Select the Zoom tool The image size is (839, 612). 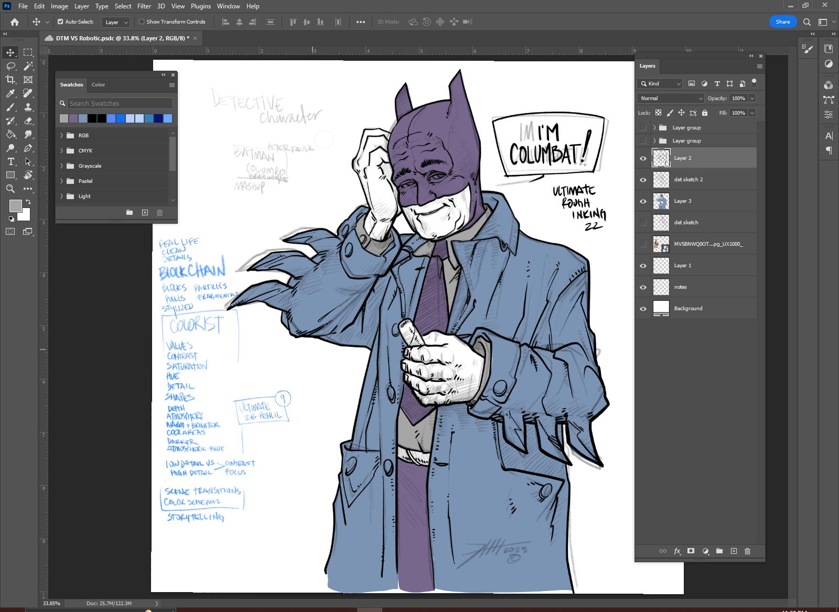coord(10,189)
